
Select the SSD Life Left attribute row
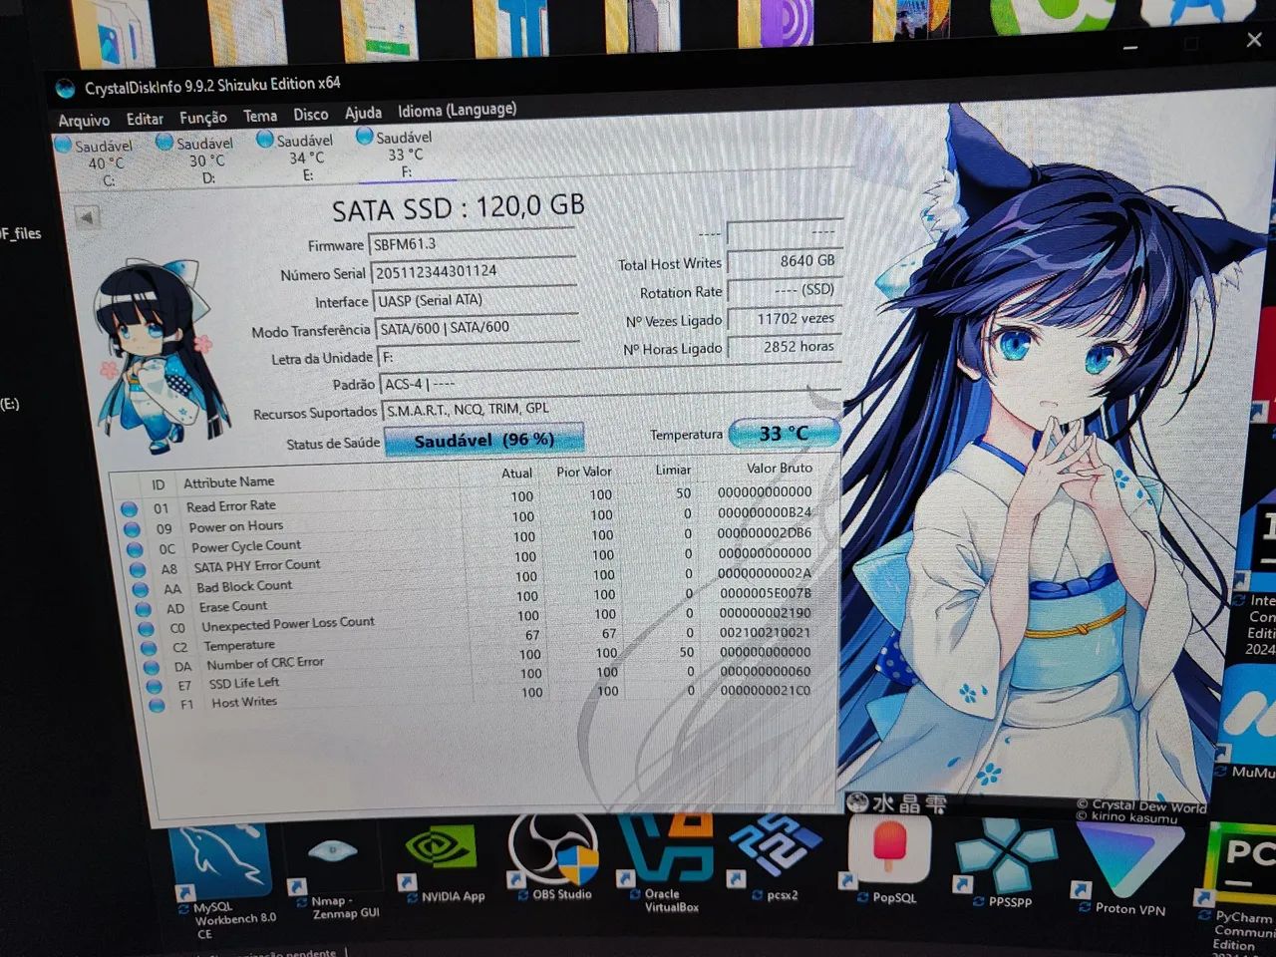click(484, 679)
